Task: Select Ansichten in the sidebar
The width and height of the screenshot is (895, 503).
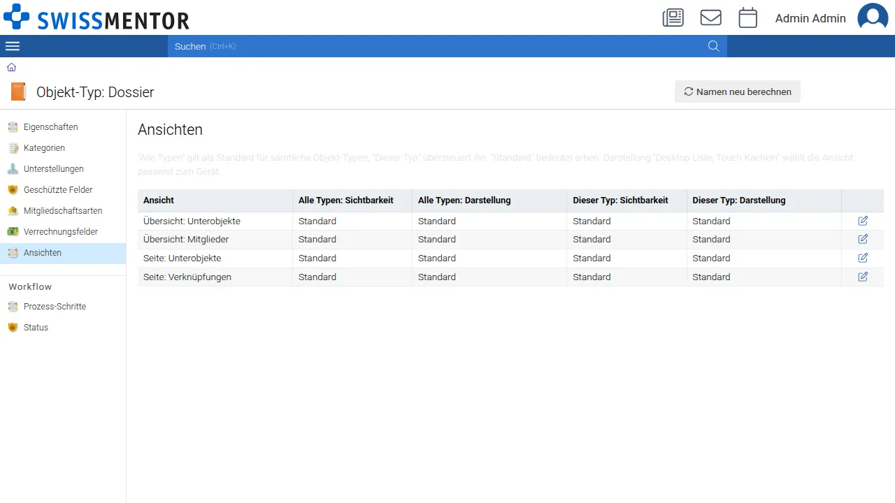Action: click(63, 253)
